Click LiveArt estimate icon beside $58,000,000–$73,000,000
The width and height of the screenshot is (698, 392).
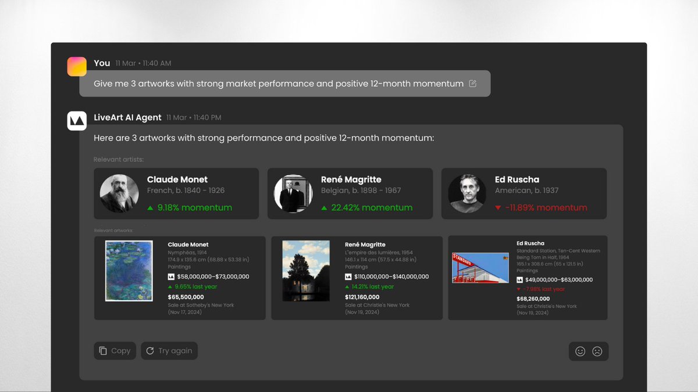(171, 277)
